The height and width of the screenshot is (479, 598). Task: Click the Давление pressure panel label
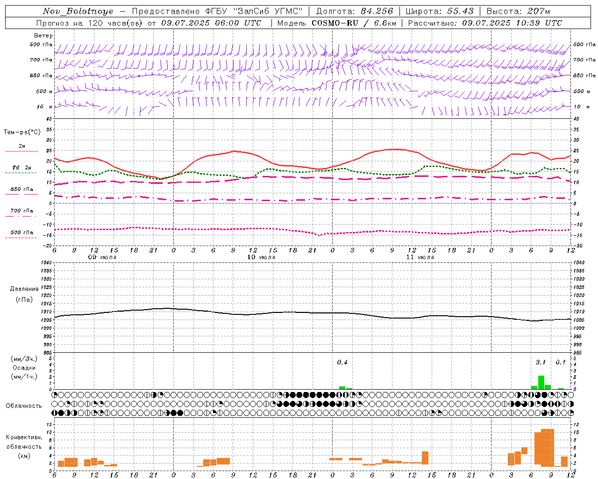click(24, 289)
